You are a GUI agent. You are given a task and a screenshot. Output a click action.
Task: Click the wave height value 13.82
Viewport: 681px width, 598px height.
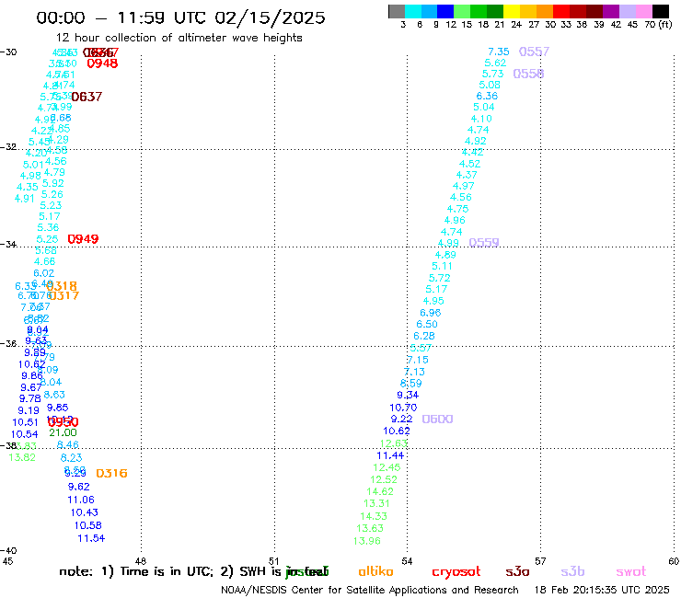click(x=22, y=457)
